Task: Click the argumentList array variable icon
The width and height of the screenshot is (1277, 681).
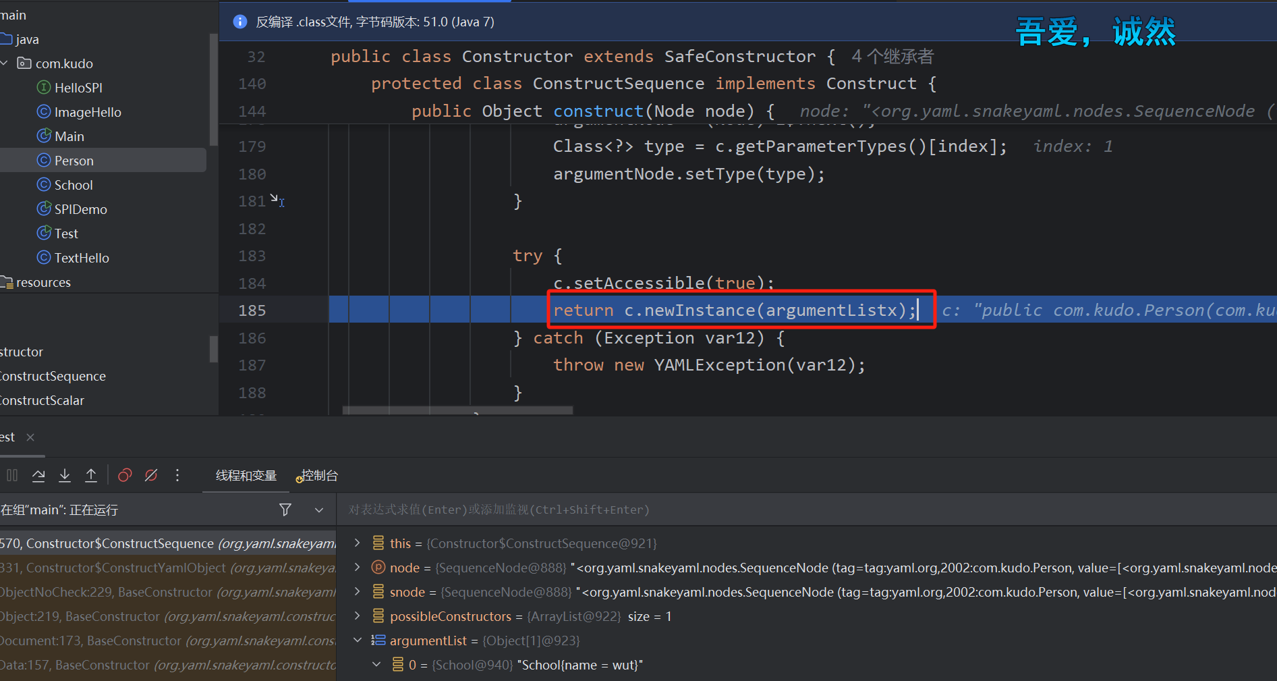Action: point(378,640)
